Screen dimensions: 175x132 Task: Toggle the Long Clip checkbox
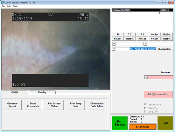pos(145,111)
